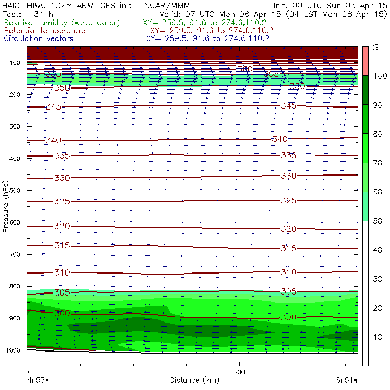Click the colorbar "40" value label

tap(377, 250)
